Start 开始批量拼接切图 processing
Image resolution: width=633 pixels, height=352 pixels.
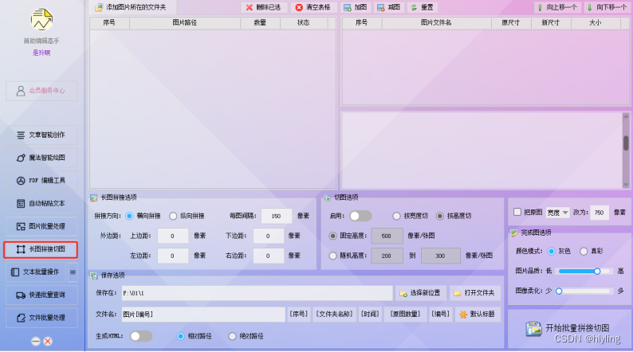coord(568,329)
